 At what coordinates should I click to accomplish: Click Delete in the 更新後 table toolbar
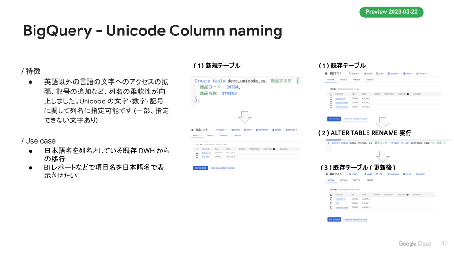[408, 174]
